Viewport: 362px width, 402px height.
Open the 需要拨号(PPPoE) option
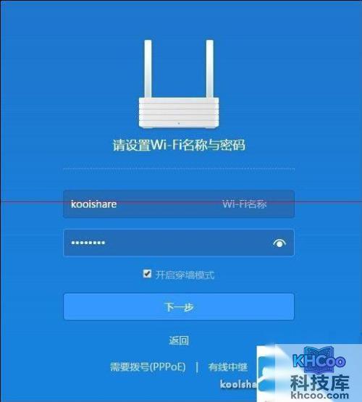tap(148, 367)
